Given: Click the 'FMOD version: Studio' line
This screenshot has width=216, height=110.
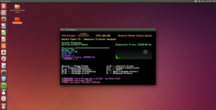Looking at the screenshot, I should (x=81, y=82).
